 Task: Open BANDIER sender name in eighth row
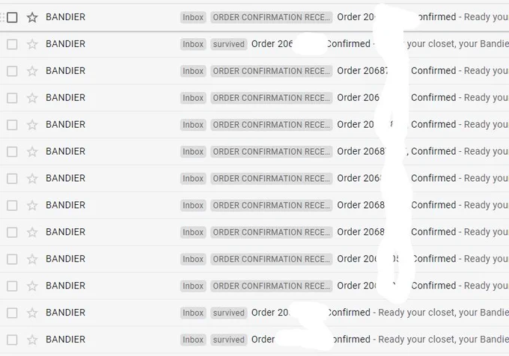[65, 205]
